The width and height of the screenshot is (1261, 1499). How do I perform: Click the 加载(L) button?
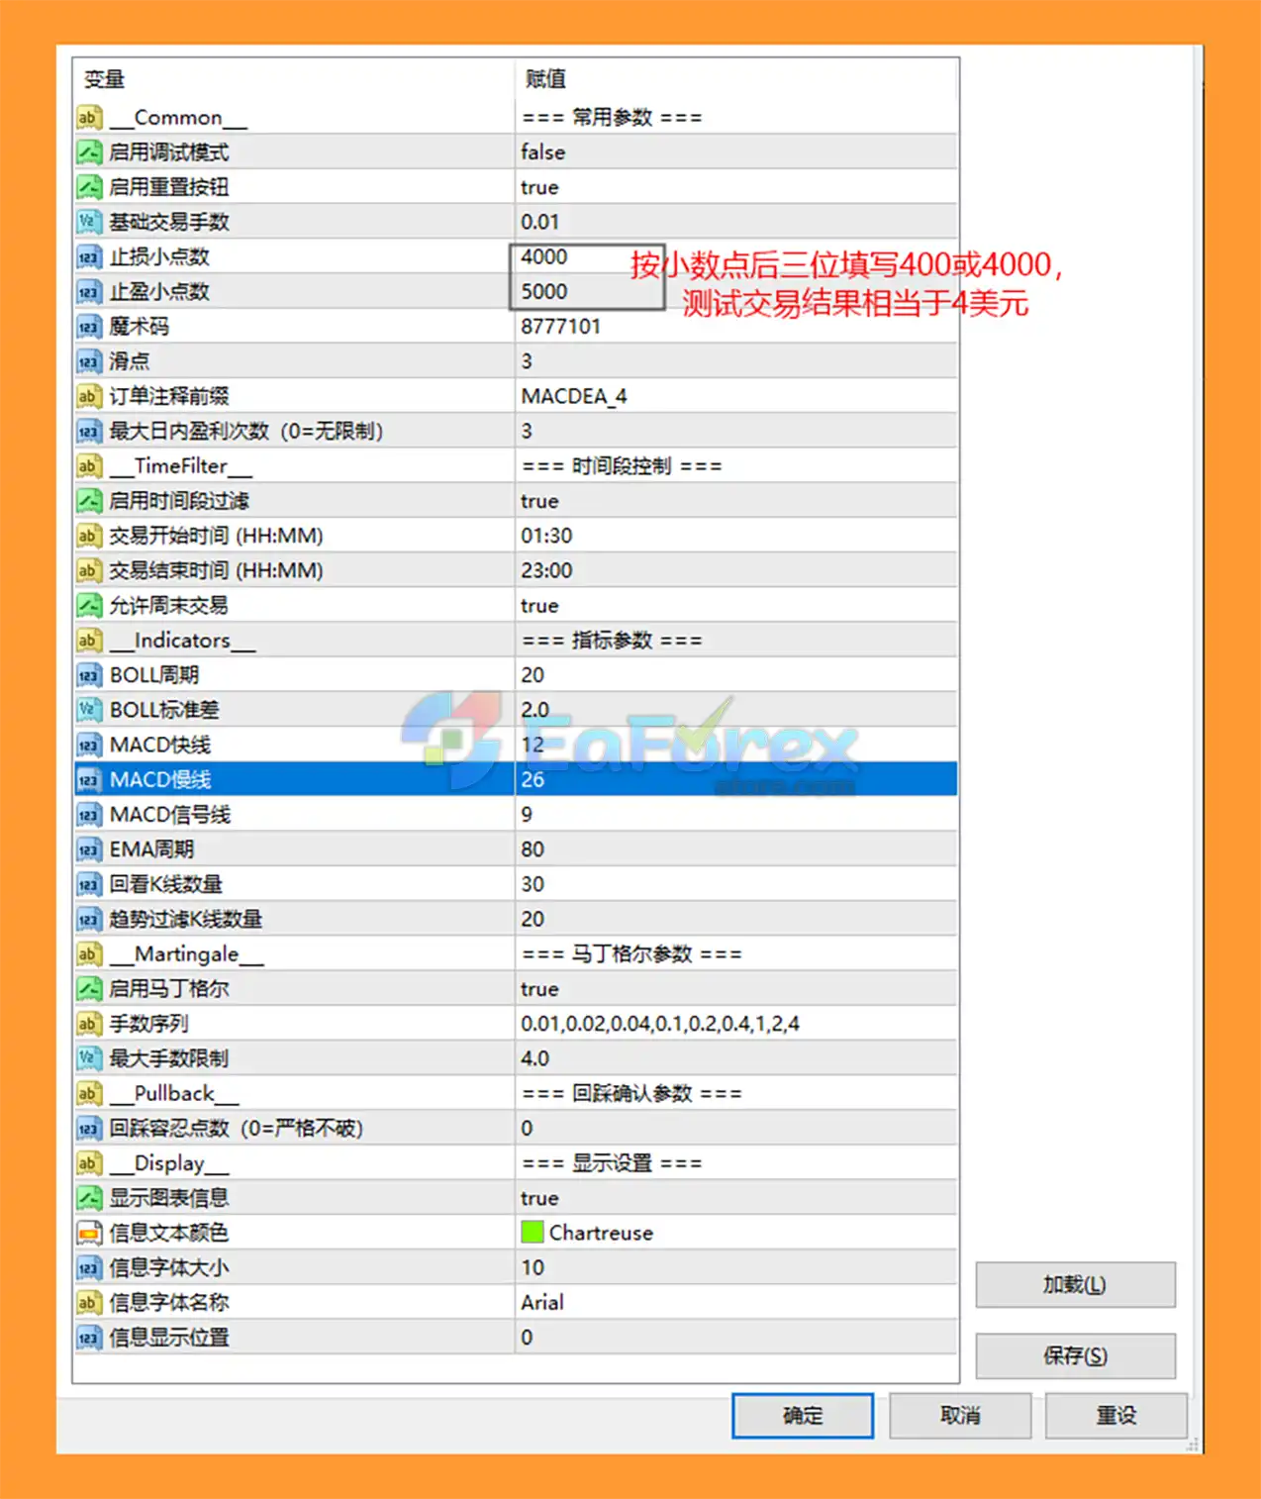pyautogui.click(x=1075, y=1284)
